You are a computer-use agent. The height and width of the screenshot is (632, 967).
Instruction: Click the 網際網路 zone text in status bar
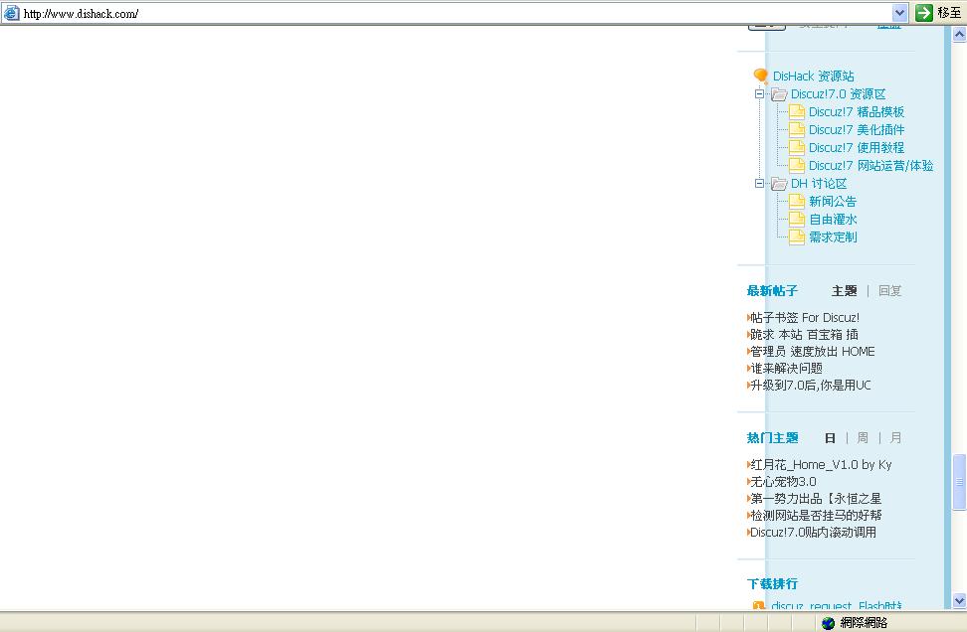point(864,623)
